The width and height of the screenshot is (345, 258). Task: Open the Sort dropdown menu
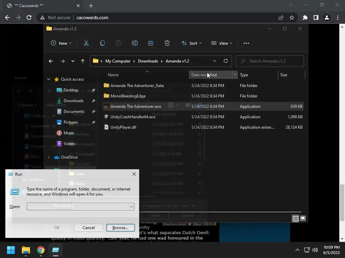[191, 43]
